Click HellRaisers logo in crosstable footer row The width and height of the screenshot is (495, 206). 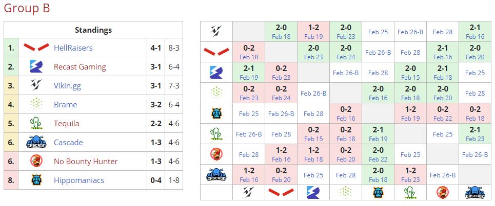pyautogui.click(x=281, y=192)
